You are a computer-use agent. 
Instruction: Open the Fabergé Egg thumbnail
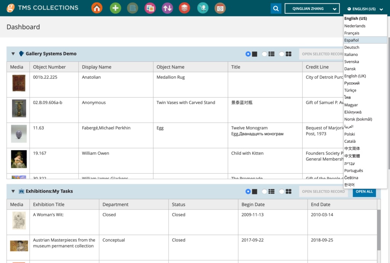(19, 134)
